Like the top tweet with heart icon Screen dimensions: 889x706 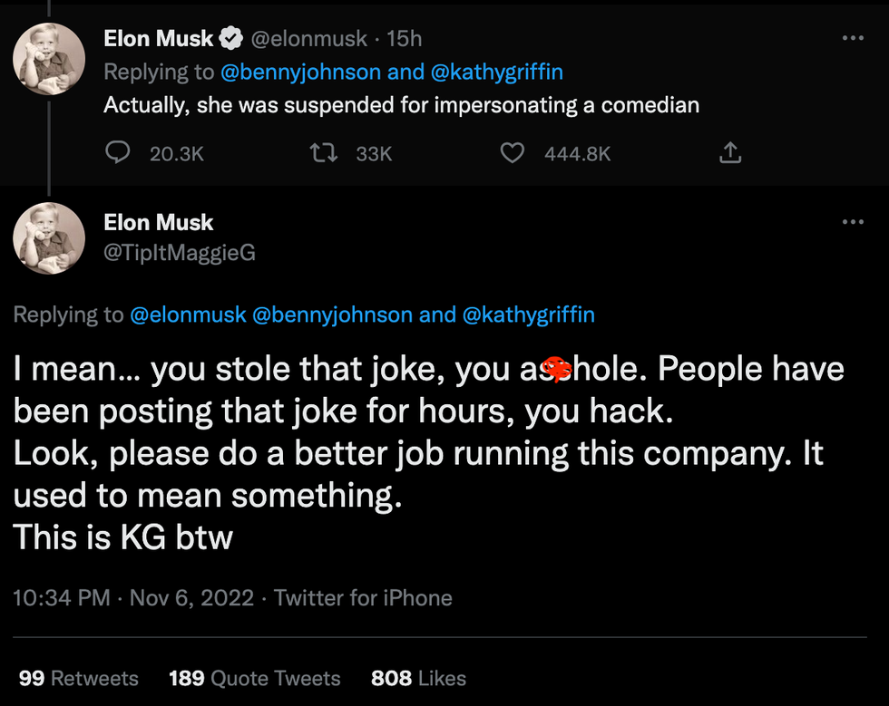point(513,153)
